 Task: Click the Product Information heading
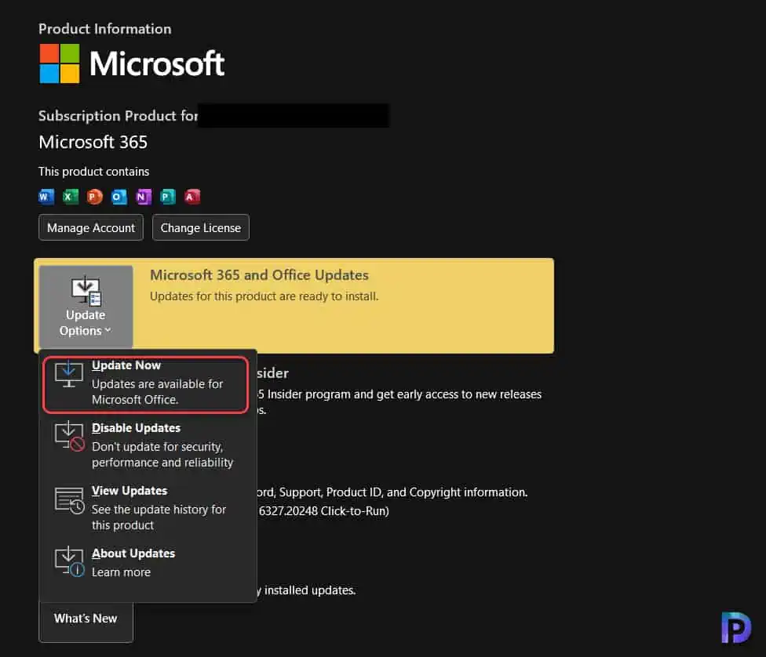point(104,29)
